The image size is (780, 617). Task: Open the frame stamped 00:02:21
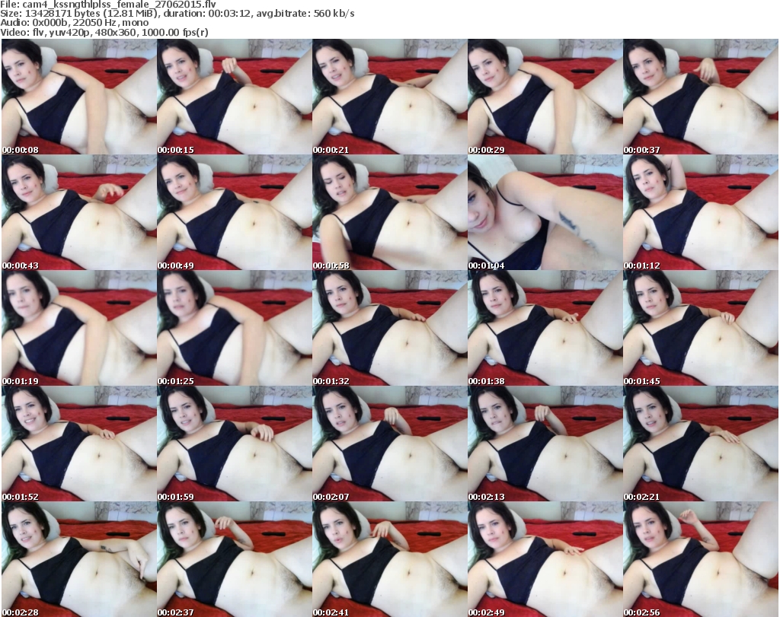tap(701, 444)
